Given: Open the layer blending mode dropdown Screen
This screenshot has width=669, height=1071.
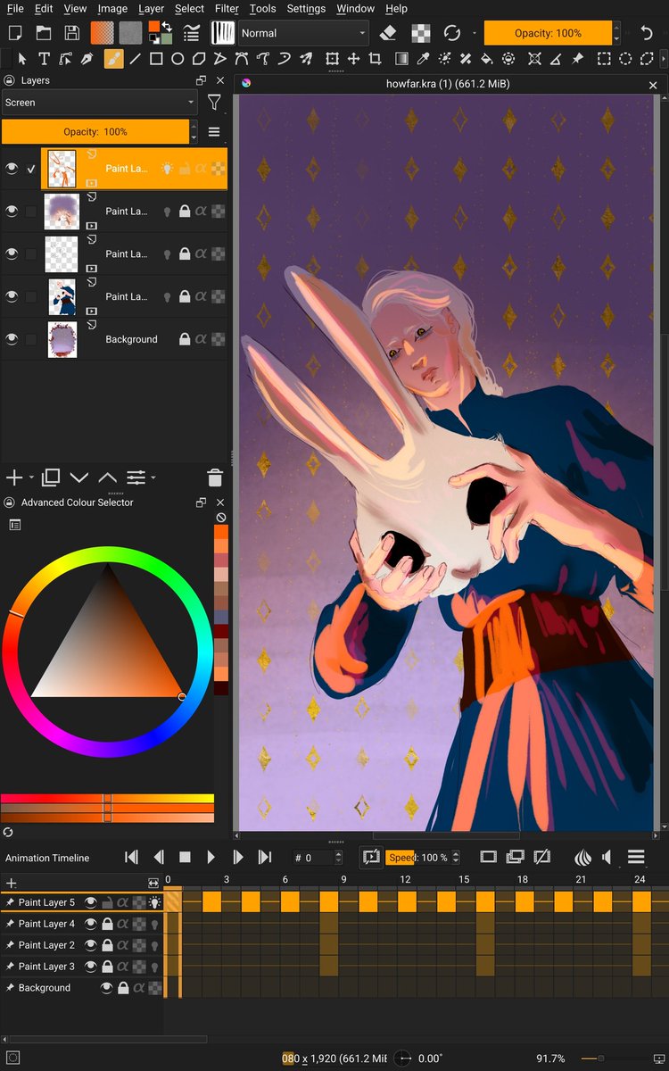Looking at the screenshot, I should click(99, 103).
